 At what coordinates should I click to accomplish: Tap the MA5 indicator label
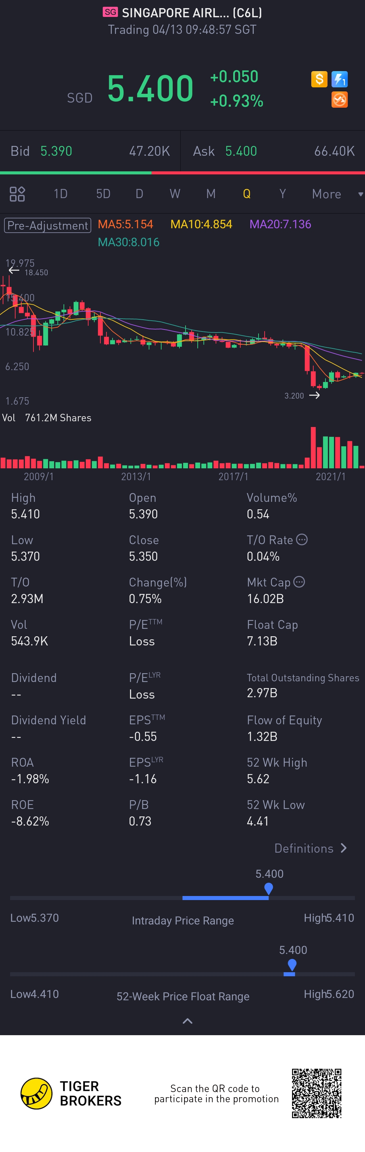125,224
